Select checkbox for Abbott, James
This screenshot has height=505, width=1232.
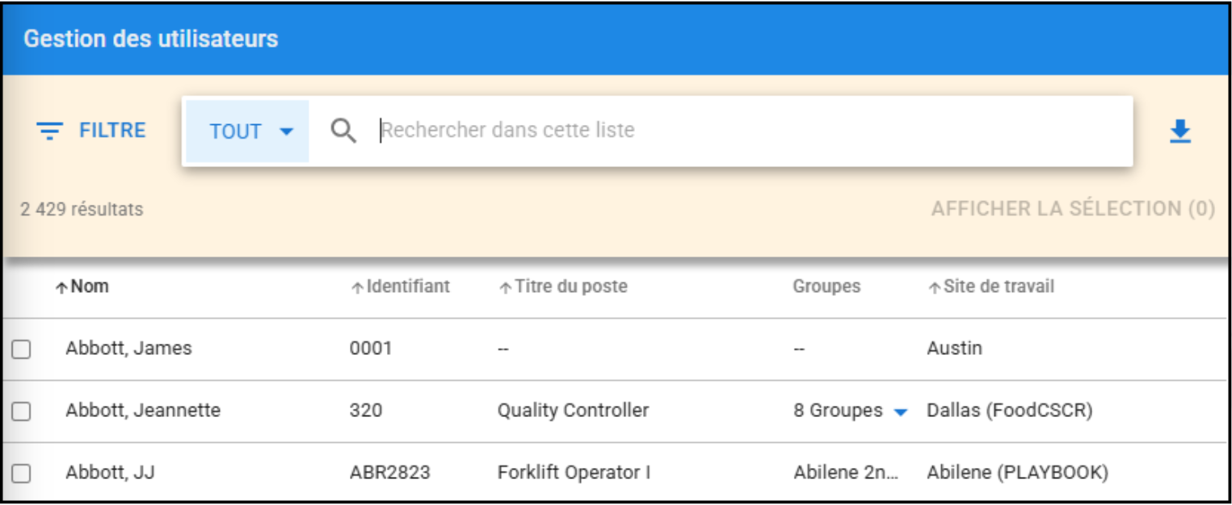coord(21,349)
